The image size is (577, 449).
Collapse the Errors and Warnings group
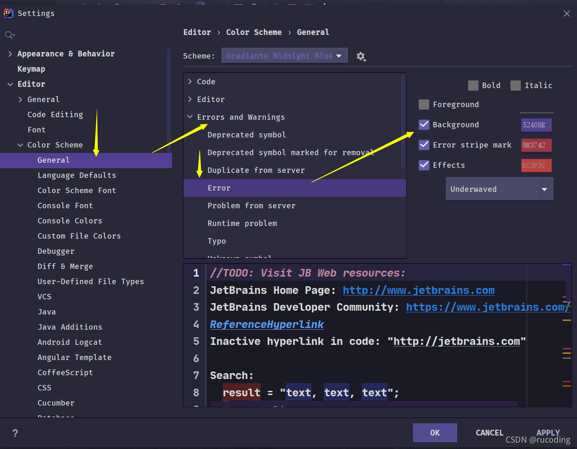click(x=190, y=117)
